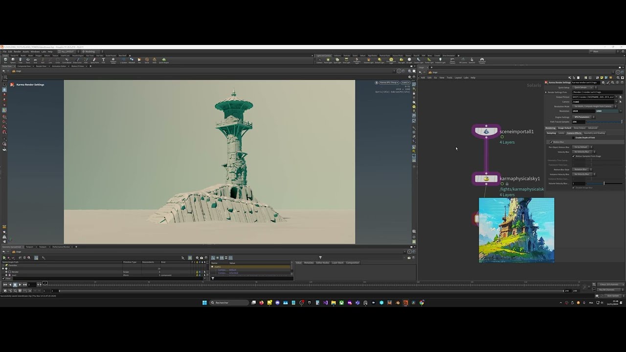Open the Per-Object Motion Blur dropdown
626x352 pixels.
pyautogui.click(x=582, y=147)
